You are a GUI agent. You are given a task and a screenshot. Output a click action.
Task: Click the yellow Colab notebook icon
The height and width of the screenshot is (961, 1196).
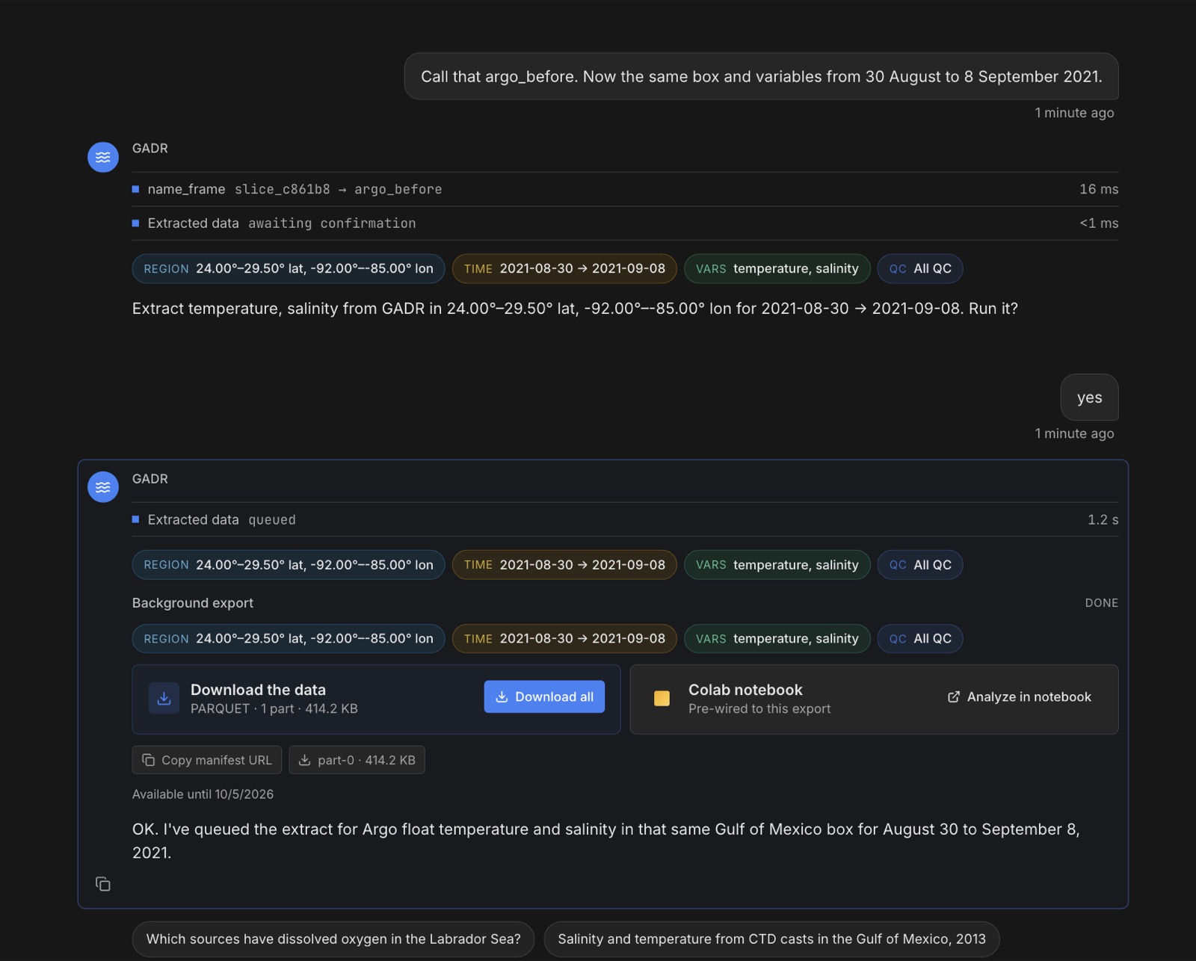point(662,699)
